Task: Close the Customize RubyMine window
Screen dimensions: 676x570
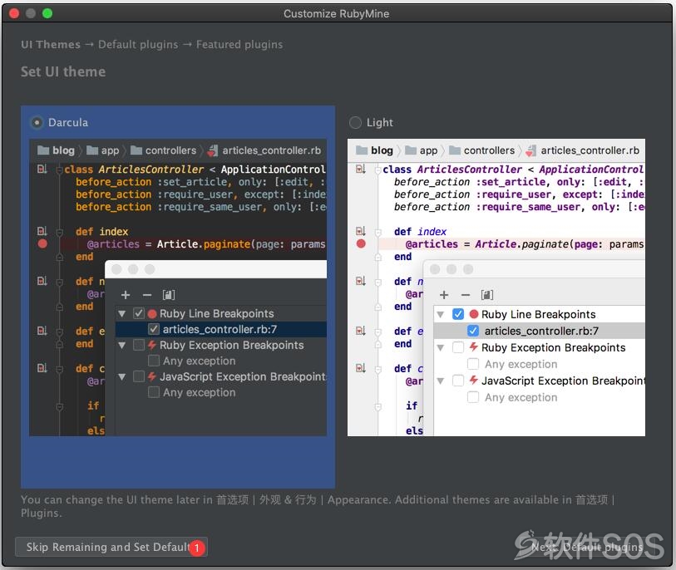Action: [14, 13]
